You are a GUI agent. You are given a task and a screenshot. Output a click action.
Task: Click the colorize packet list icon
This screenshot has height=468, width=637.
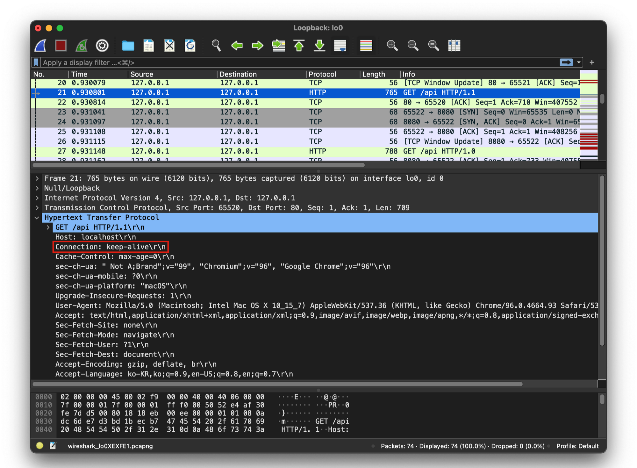tap(366, 46)
